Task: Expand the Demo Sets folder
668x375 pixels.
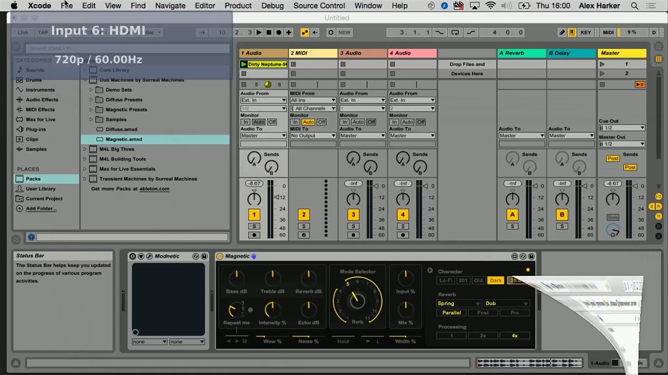Action: click(91, 90)
